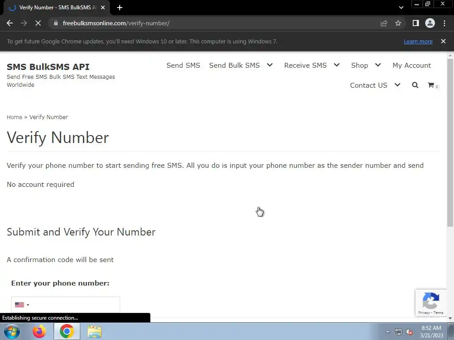Dismiss the Chrome update notification bar
454x340 pixels.
[x=443, y=41]
